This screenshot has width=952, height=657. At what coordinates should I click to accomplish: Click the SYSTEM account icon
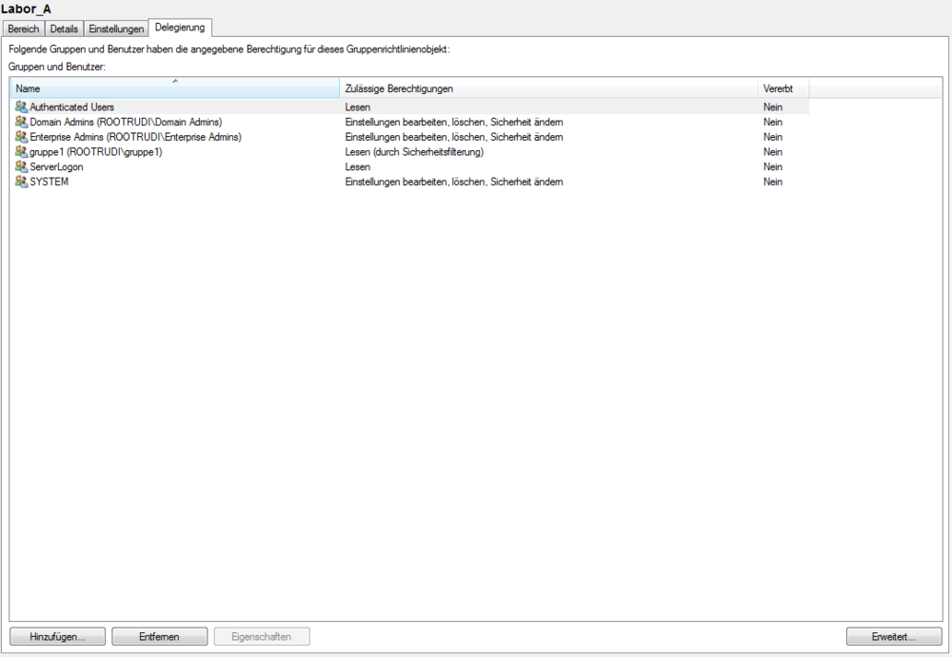[22, 182]
